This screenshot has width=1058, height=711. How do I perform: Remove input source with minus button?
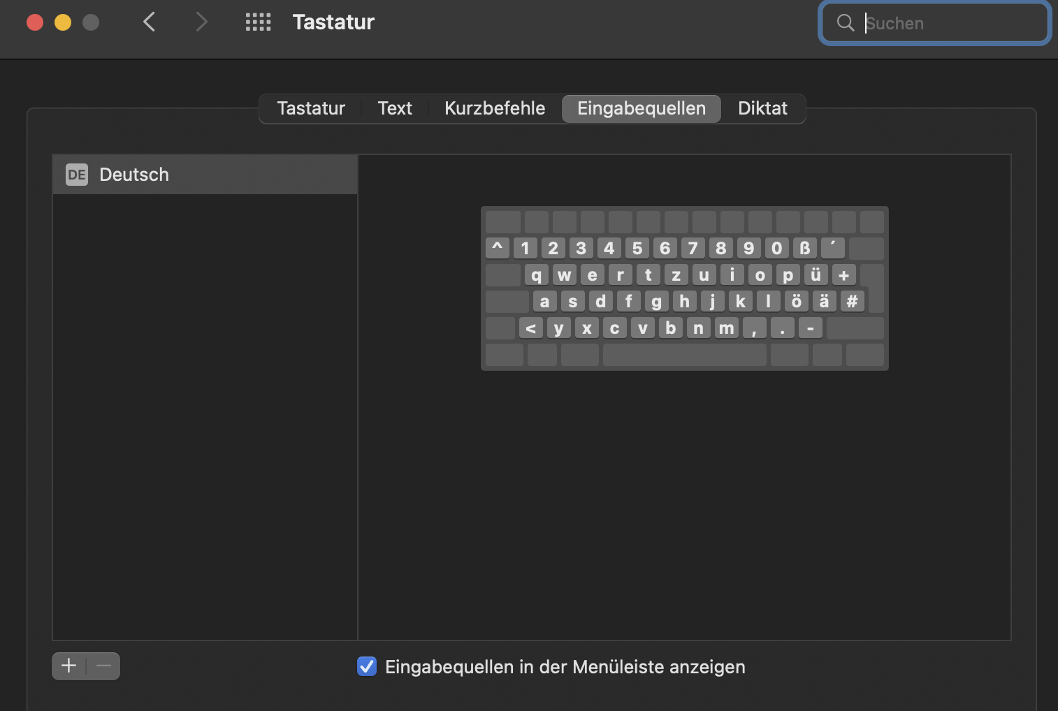103,666
